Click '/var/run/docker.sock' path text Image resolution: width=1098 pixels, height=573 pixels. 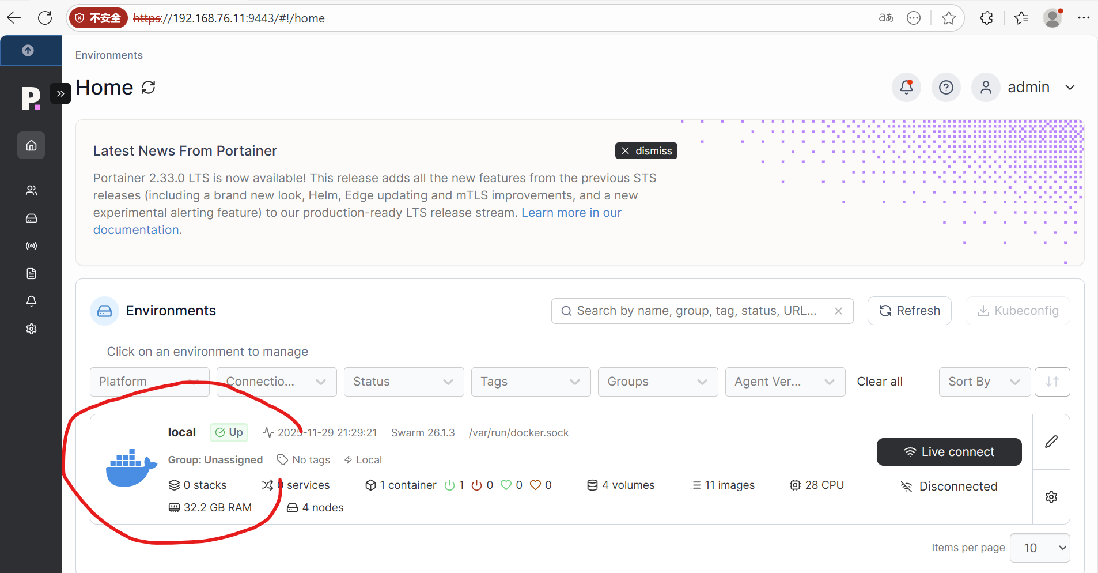(518, 433)
